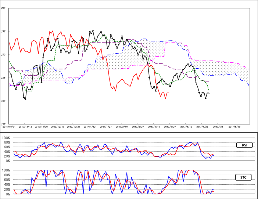Click the 200 price axis label
258x199 pixels.
tap(3, 8)
